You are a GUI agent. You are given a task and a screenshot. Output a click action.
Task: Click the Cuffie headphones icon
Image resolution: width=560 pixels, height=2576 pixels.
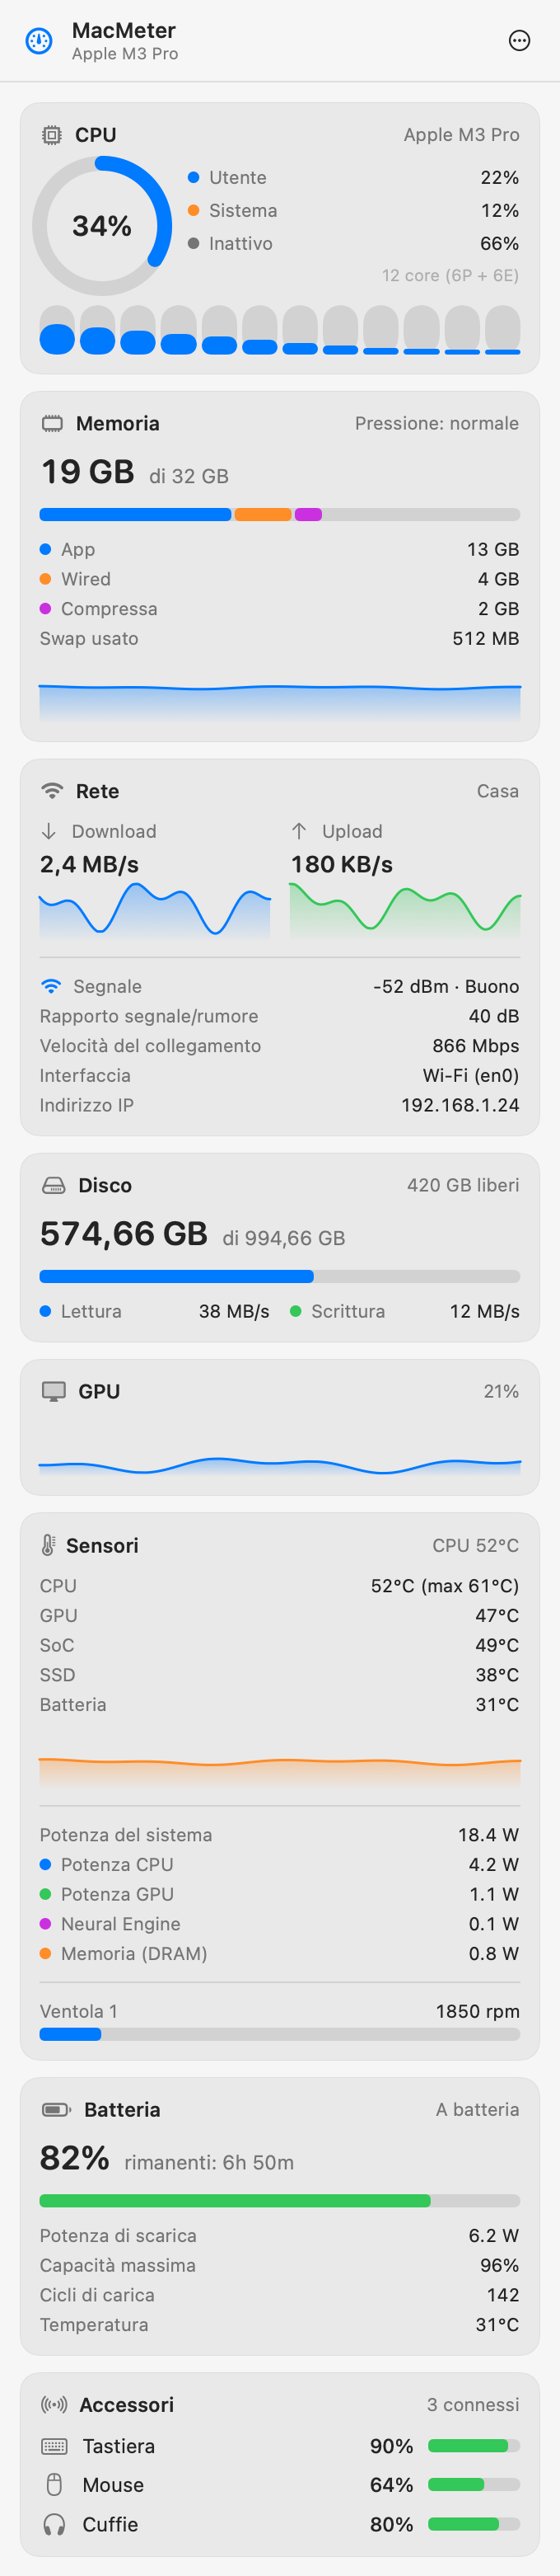click(55, 2524)
